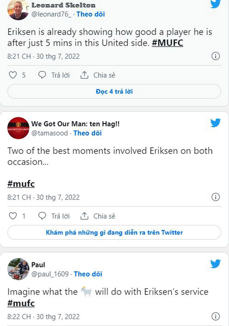
Task: Open Paul's profile picture
Action: click(x=18, y=269)
